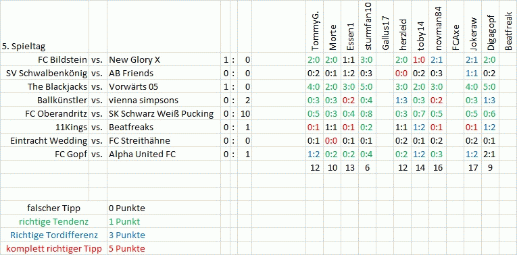This screenshot has width=517, height=255.
Task: Select Morte's red 0:0 Eintracht Wedding tip
Action: (x=332, y=141)
